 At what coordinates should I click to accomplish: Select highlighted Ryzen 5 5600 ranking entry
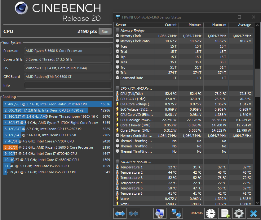tap(57, 147)
